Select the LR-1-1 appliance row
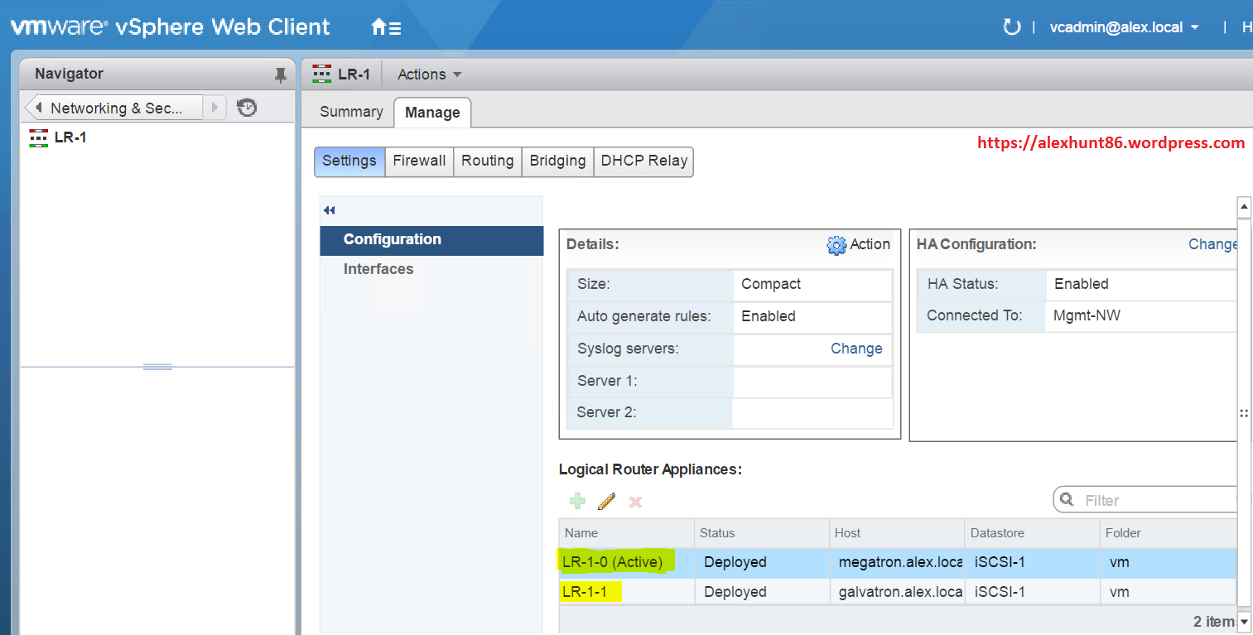This screenshot has height=635, width=1253. (745, 592)
